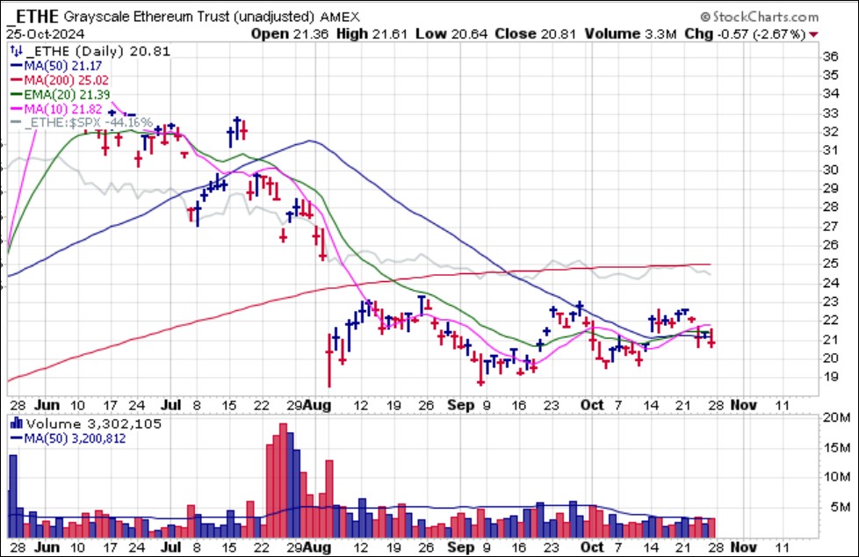Click the 33 price axis label

pos(831,113)
